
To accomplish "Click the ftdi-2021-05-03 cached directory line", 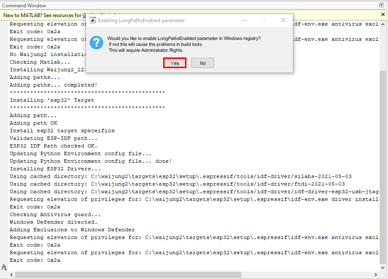I will pos(177,184).
